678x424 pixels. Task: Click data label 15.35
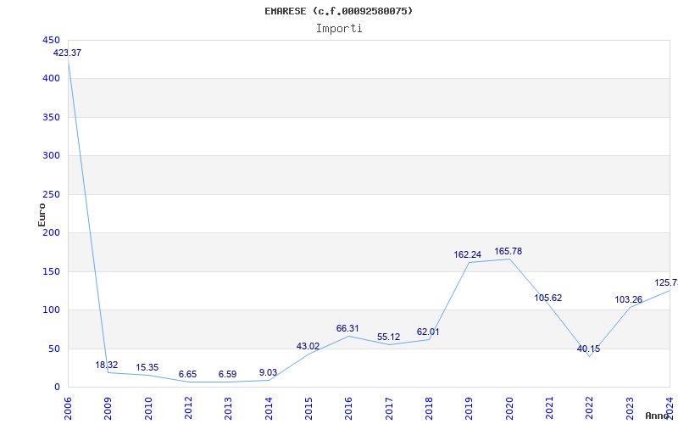coord(147,367)
